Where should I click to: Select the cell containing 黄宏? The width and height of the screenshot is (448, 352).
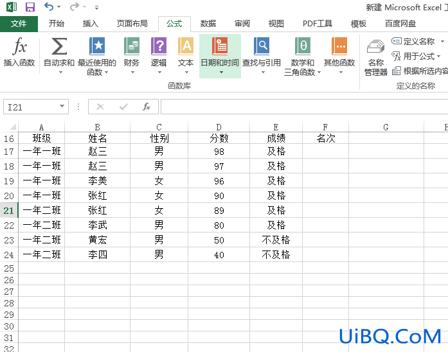pyautogui.click(x=98, y=240)
